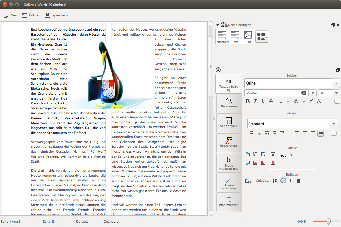Toggle italic formatting
This screenshot has width=341, height=227.
tap(255, 101)
